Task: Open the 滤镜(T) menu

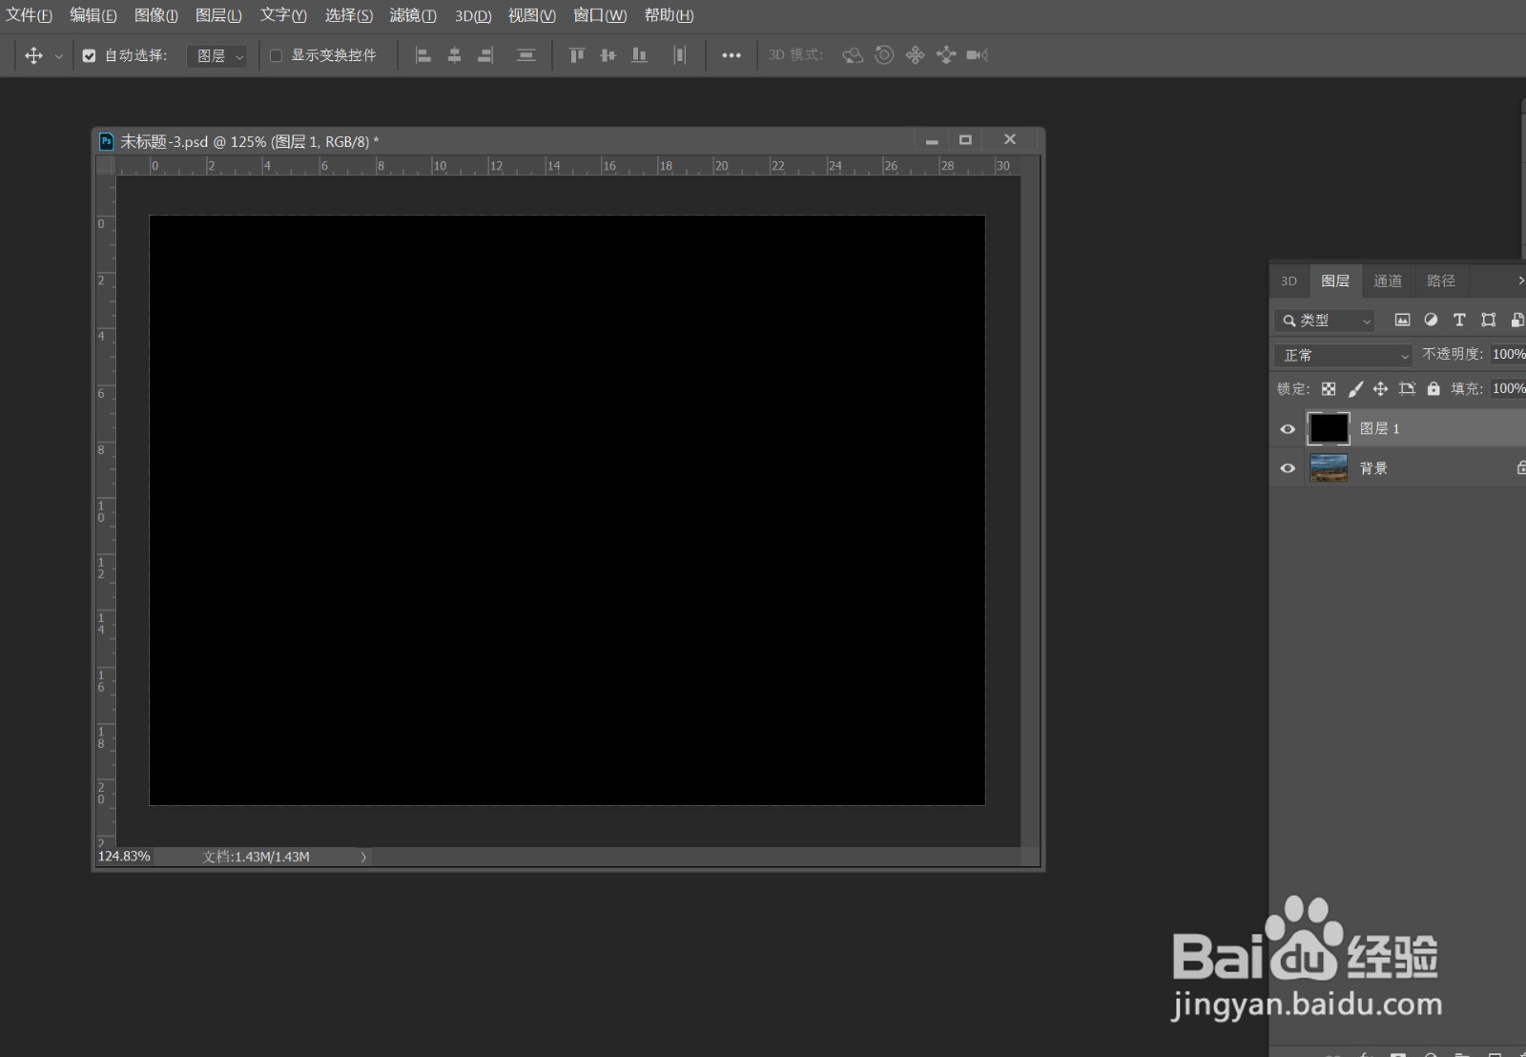Action: pyautogui.click(x=413, y=15)
